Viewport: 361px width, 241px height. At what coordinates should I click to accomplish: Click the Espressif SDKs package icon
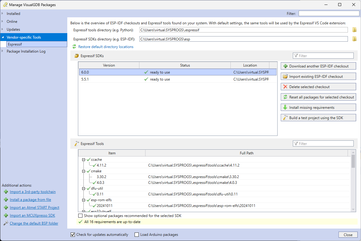pyautogui.click(x=76, y=56)
